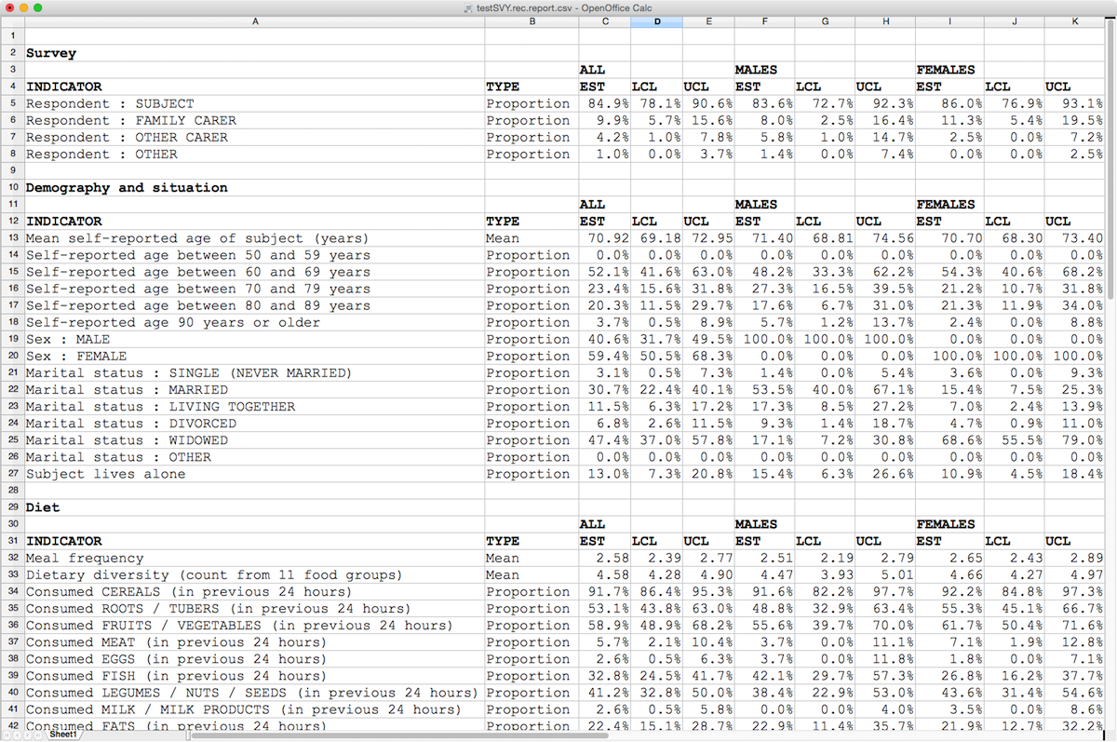Click the jump-to-first-sheet navigation arrow
This screenshot has height=742, width=1117.
coord(7,735)
